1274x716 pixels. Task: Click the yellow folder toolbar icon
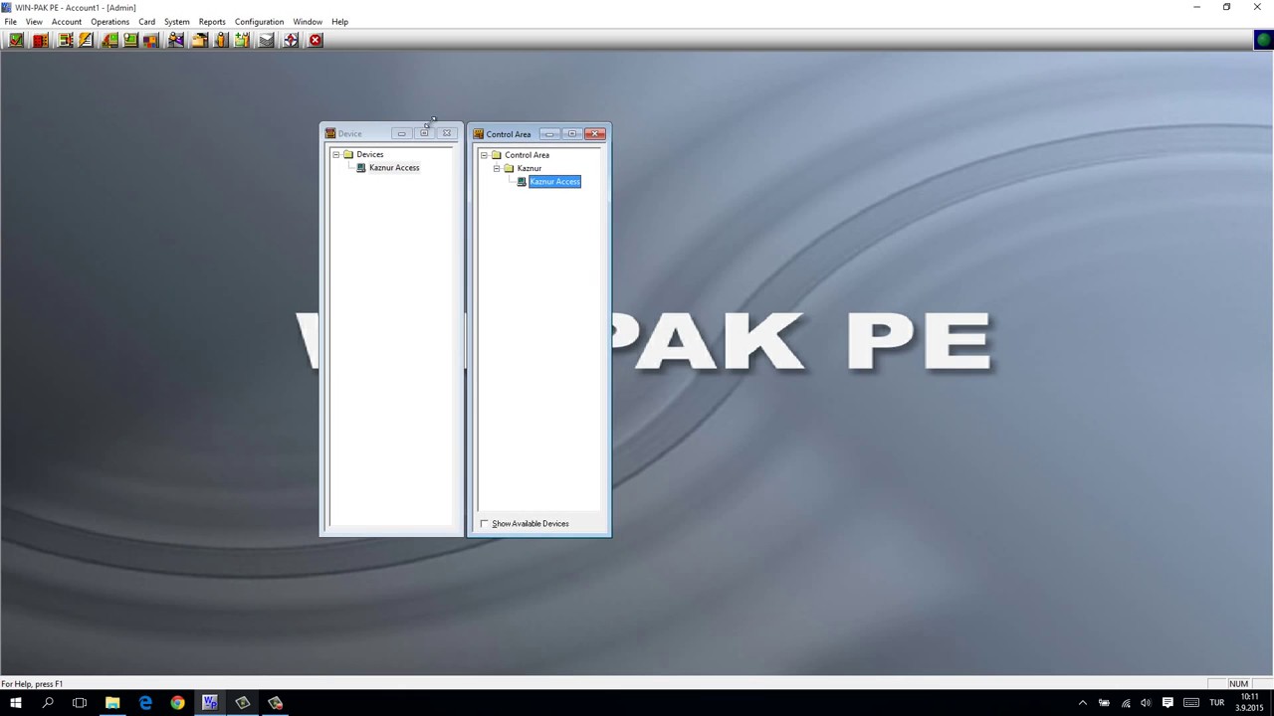[x=200, y=40]
